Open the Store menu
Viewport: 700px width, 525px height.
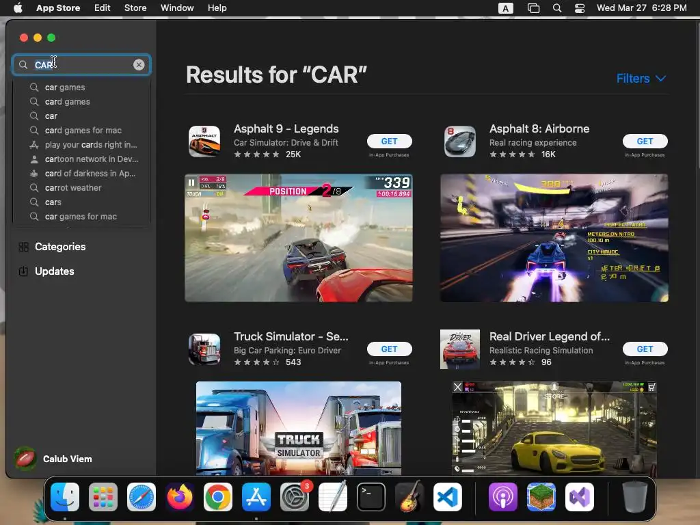pyautogui.click(x=135, y=8)
